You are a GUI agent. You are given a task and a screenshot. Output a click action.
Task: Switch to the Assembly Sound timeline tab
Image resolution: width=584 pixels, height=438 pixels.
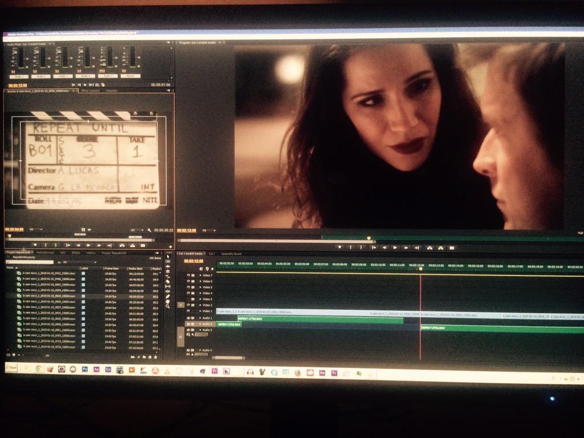click(x=232, y=254)
